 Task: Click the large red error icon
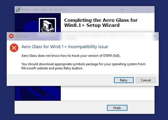[x=14, y=48]
